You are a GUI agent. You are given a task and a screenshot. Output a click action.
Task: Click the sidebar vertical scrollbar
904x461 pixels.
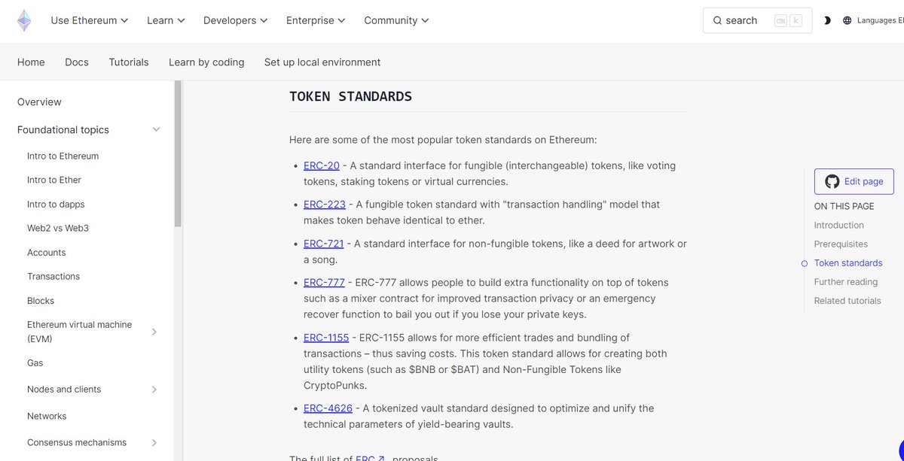(x=178, y=153)
